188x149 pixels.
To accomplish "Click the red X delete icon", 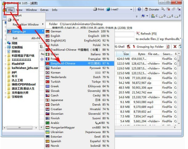I will pos(175,46).
